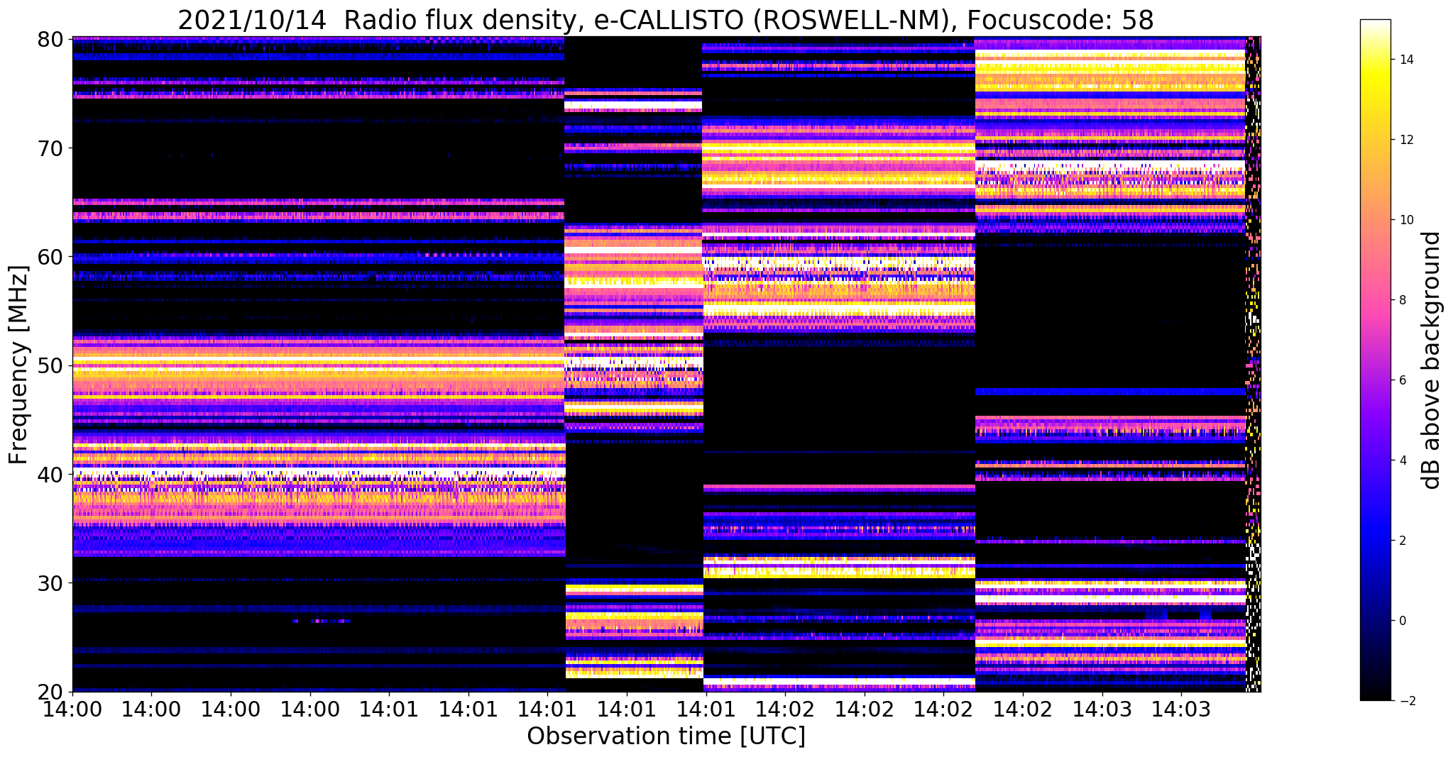Select the 'Frequency [MHz]' y-axis label
Image resolution: width=1453 pixels, height=757 pixels.
(x=18, y=365)
